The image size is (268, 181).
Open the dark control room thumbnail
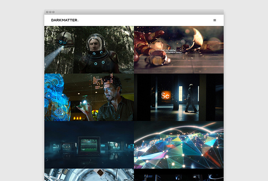coord(179,175)
